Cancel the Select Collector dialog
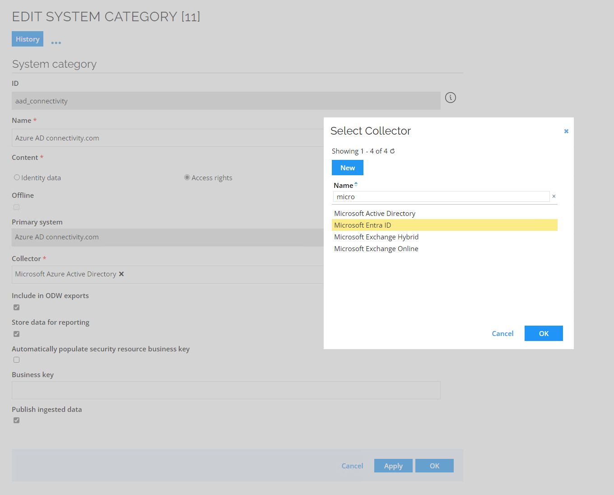 [502, 333]
